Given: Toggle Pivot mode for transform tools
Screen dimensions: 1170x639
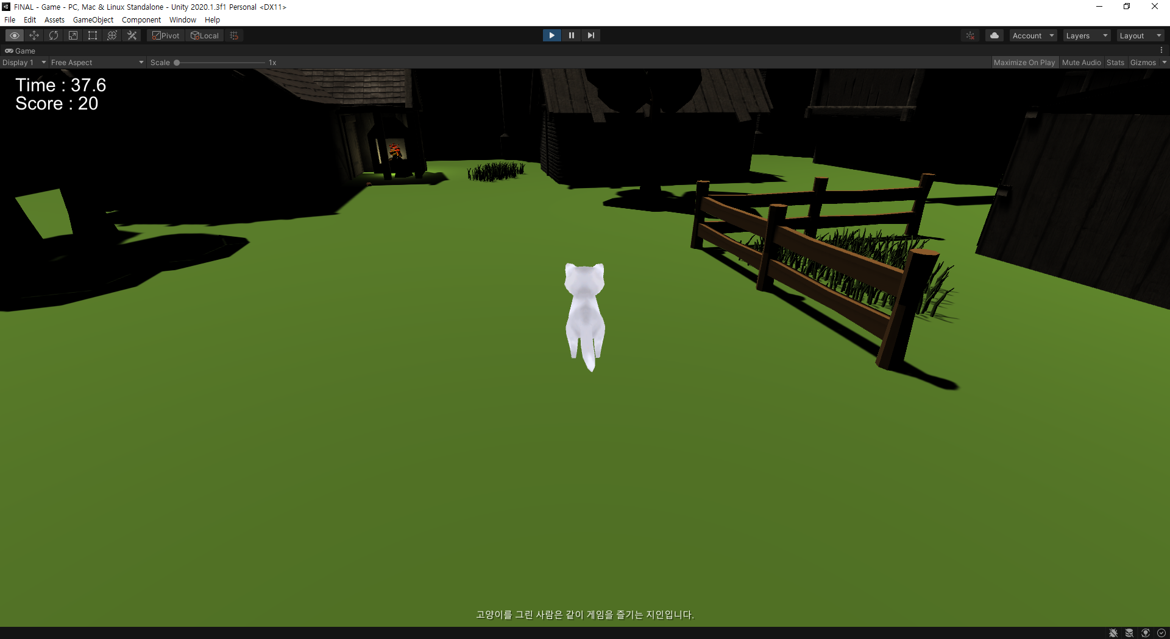Looking at the screenshot, I should click(x=165, y=35).
